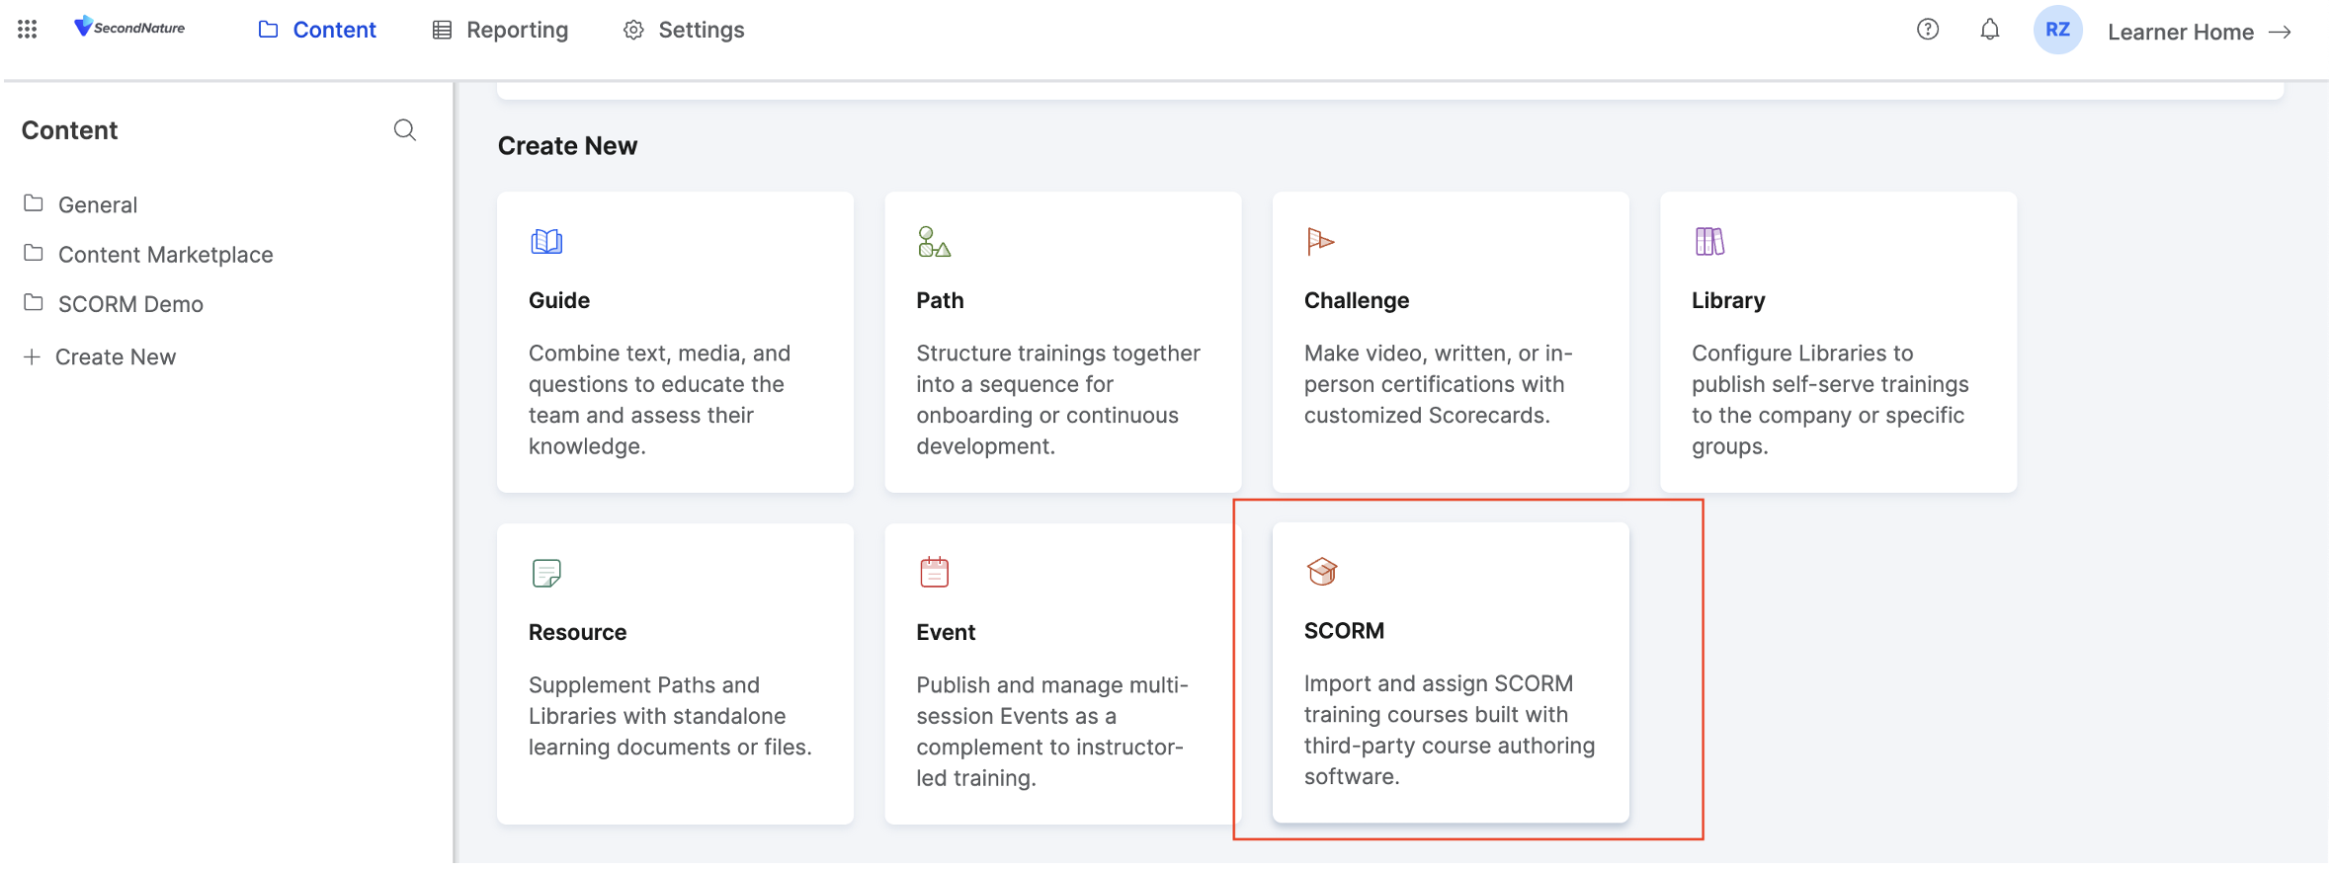This screenshot has height=869, width=2330.
Task: Choose the Challenge card
Action: pos(1450,342)
